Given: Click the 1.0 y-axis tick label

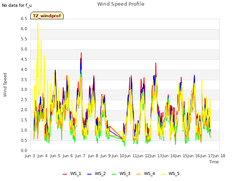Looking at the screenshot, I should (x=24, y=130).
